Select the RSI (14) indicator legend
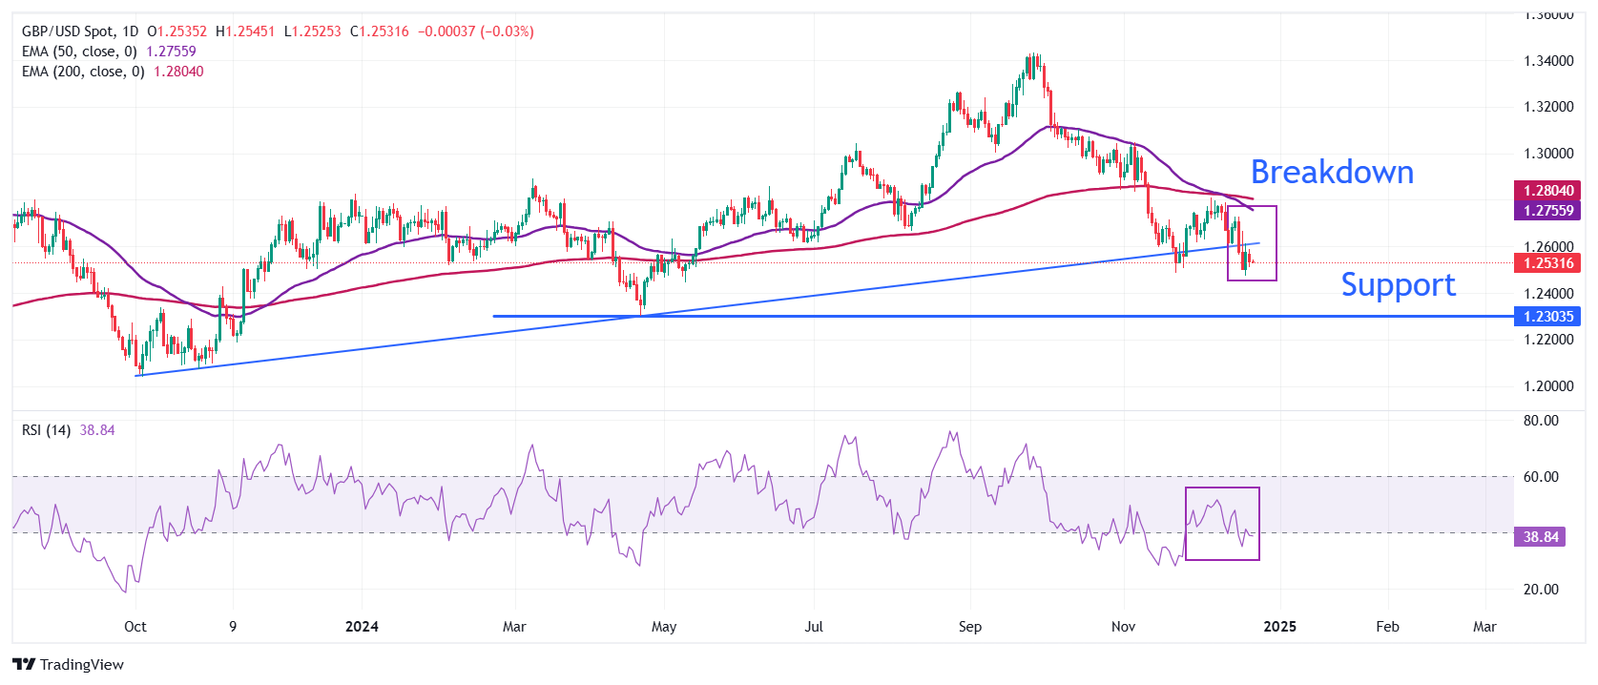 [x=46, y=430]
